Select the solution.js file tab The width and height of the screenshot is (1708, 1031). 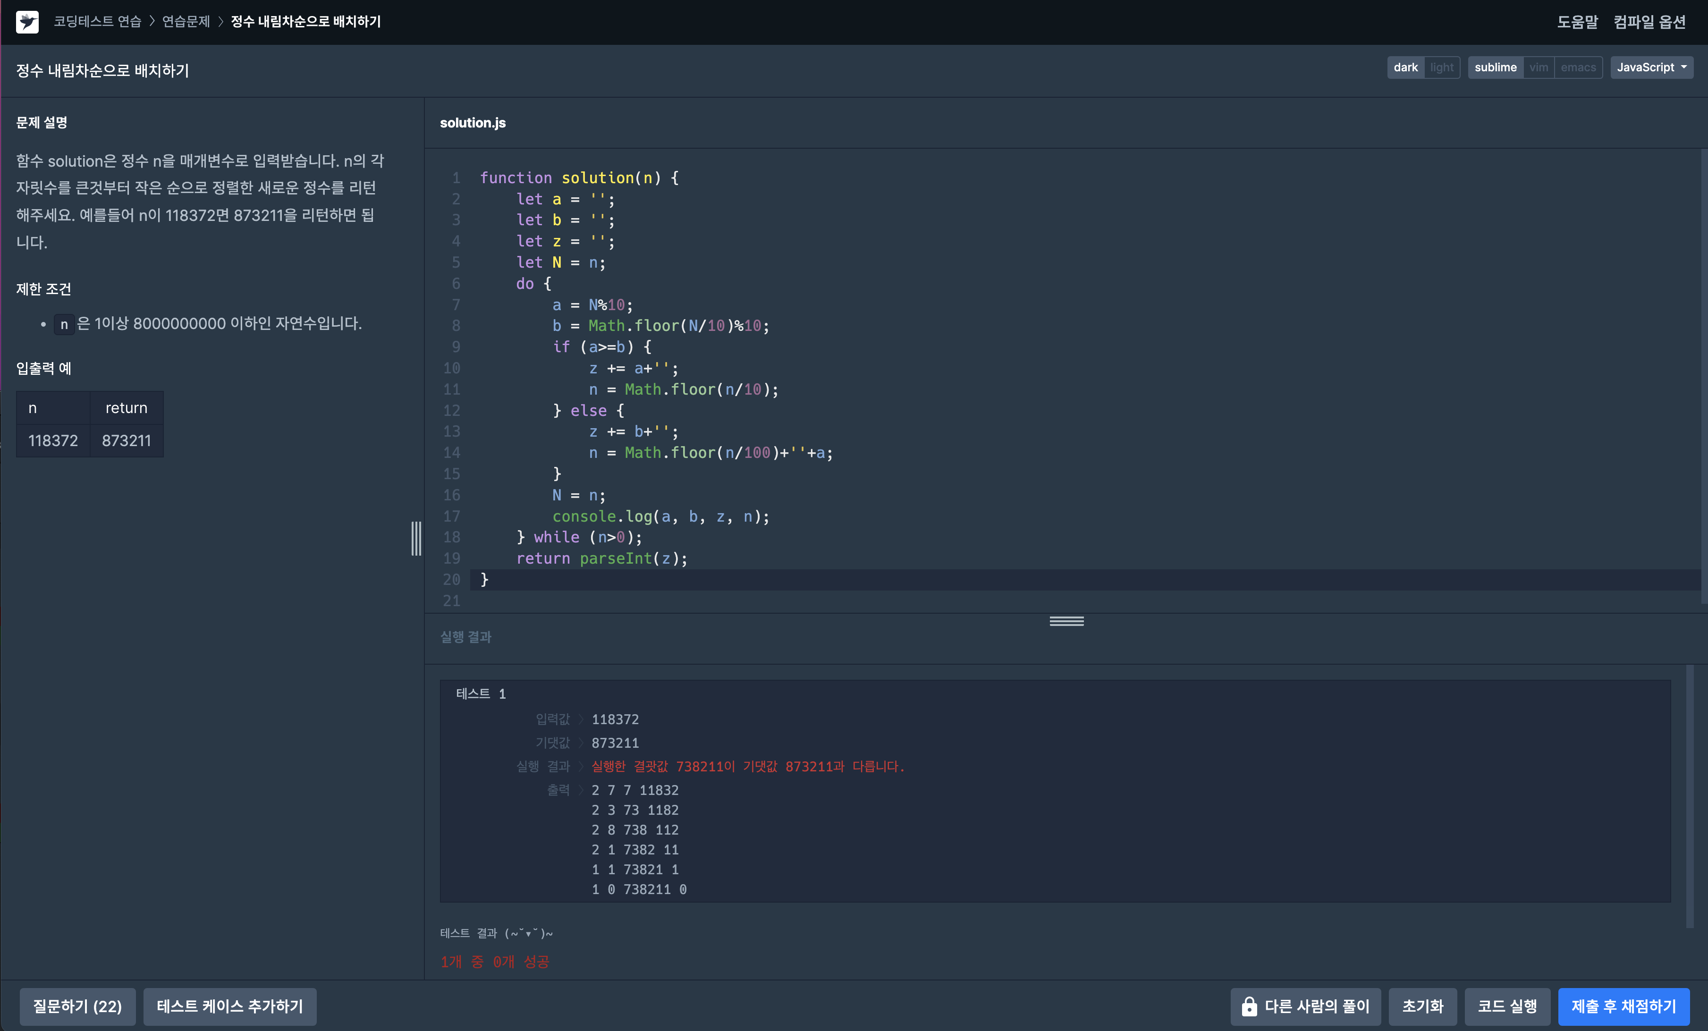(x=473, y=123)
